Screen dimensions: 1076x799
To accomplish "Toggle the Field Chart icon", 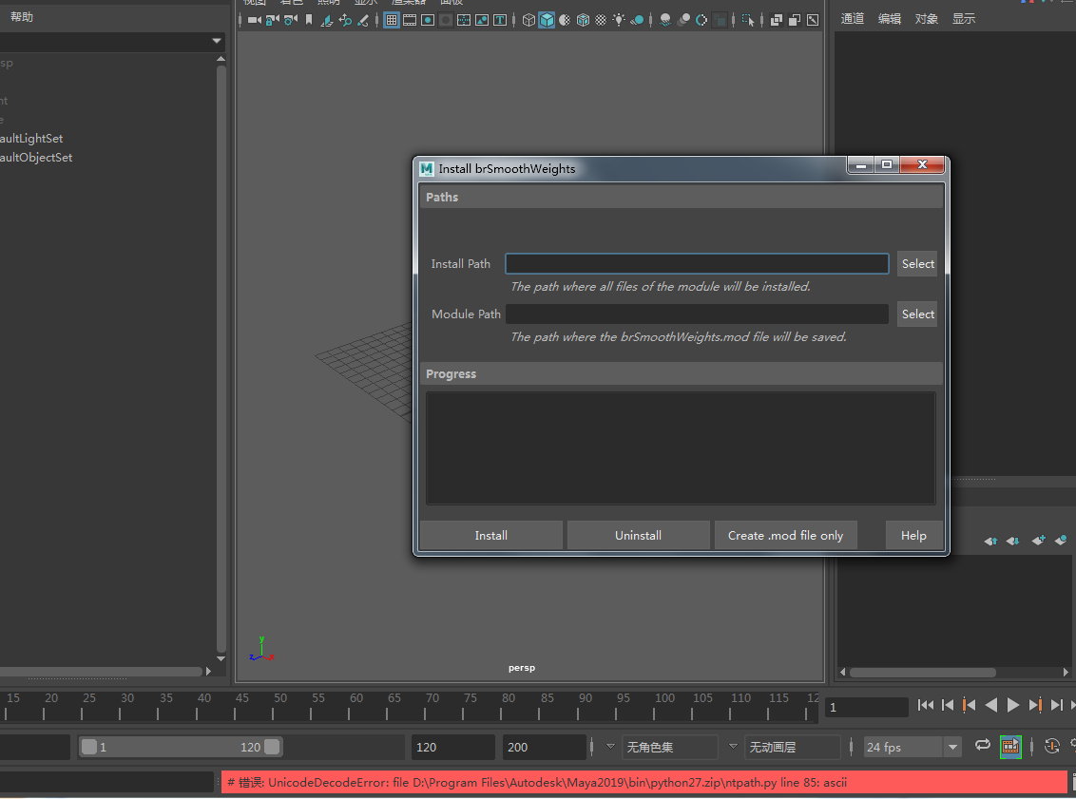I will 464,20.
